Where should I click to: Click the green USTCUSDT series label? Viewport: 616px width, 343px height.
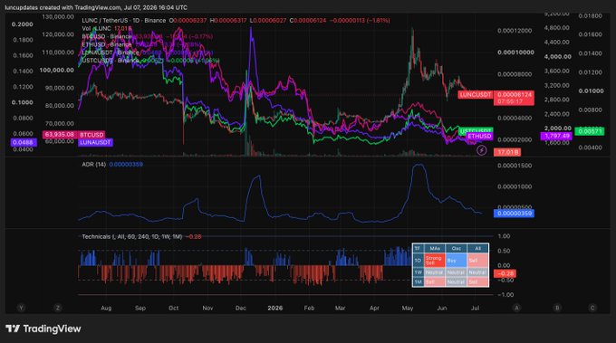476,130
